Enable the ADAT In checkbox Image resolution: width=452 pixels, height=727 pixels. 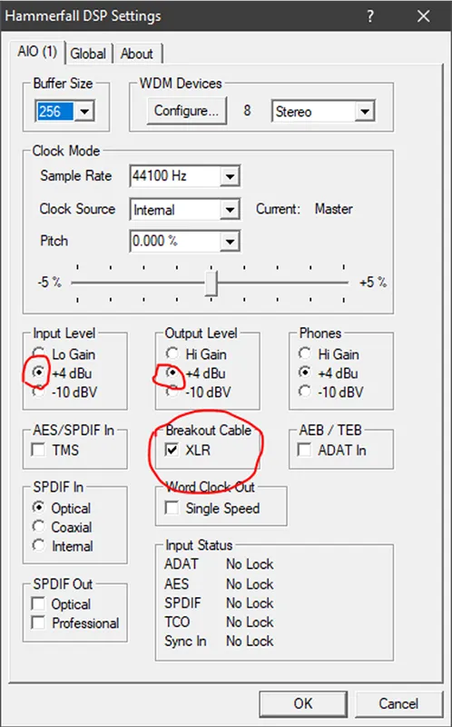(304, 450)
